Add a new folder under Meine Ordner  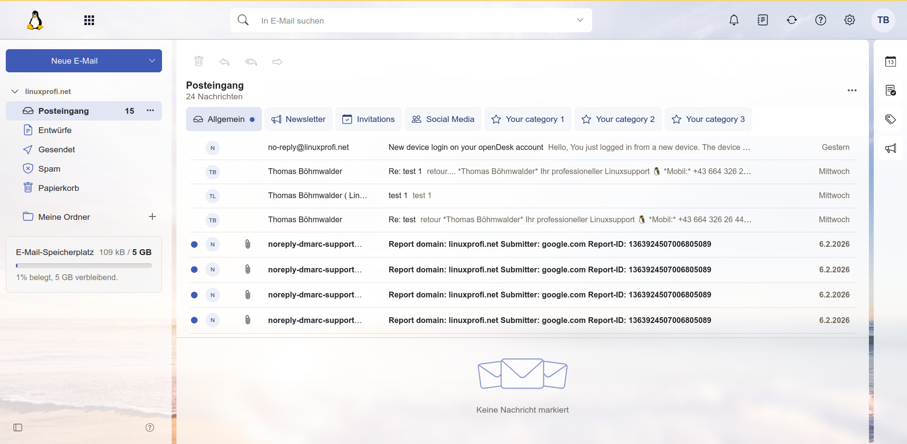[x=152, y=217]
